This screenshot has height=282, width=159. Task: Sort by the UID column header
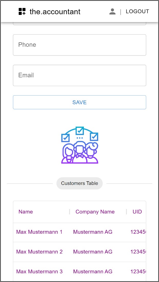pyautogui.click(x=137, y=212)
